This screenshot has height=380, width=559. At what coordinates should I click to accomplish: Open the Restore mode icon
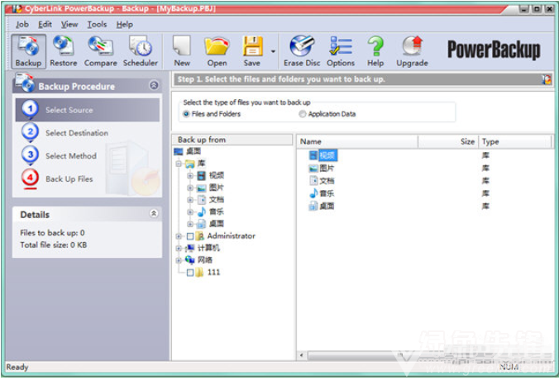point(63,51)
